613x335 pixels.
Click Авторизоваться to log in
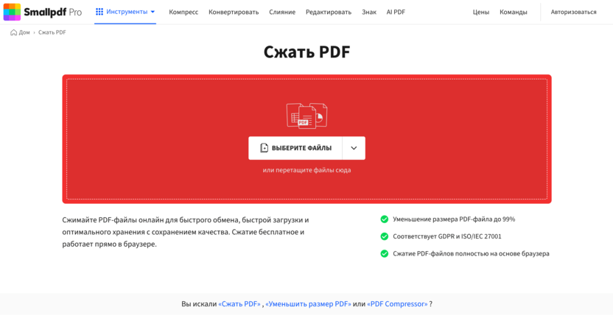pos(573,12)
